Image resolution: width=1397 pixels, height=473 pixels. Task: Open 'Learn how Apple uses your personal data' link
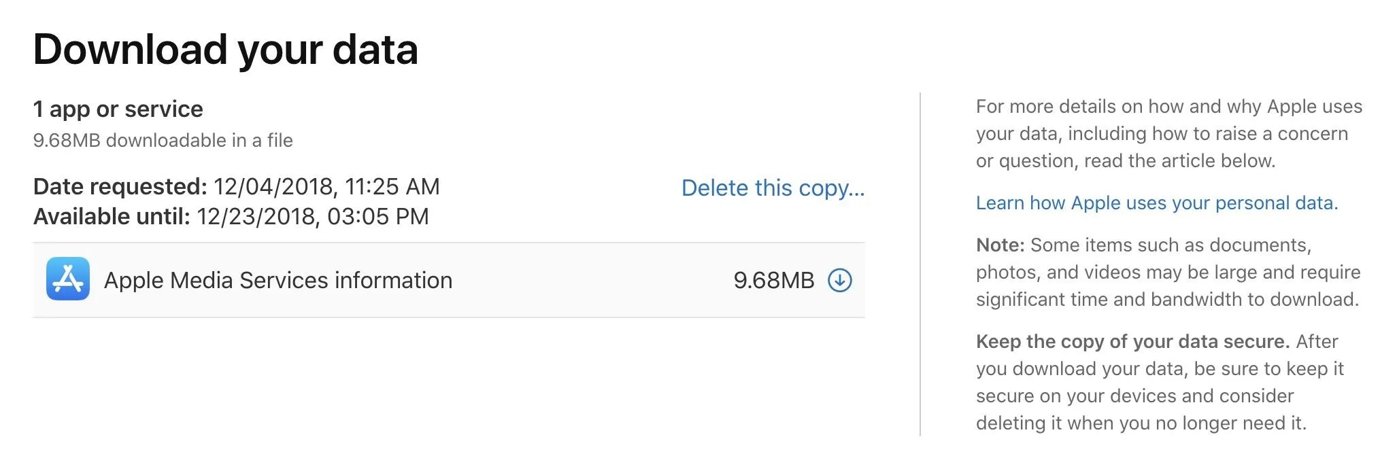1156,203
